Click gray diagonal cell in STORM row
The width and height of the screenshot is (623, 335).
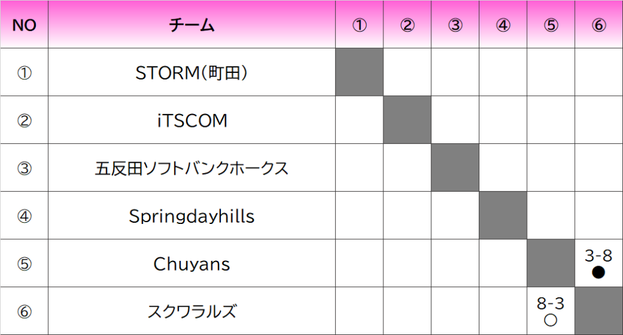pyautogui.click(x=360, y=72)
